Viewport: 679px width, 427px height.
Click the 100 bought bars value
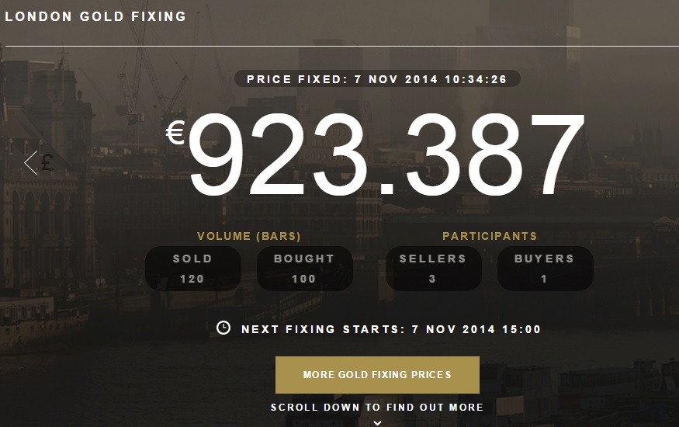click(x=304, y=279)
